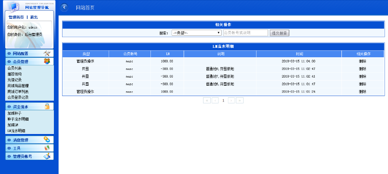The width and height of the screenshot is (388, 174).
Task: Expand the 消息管理 section header
Action: point(29,140)
